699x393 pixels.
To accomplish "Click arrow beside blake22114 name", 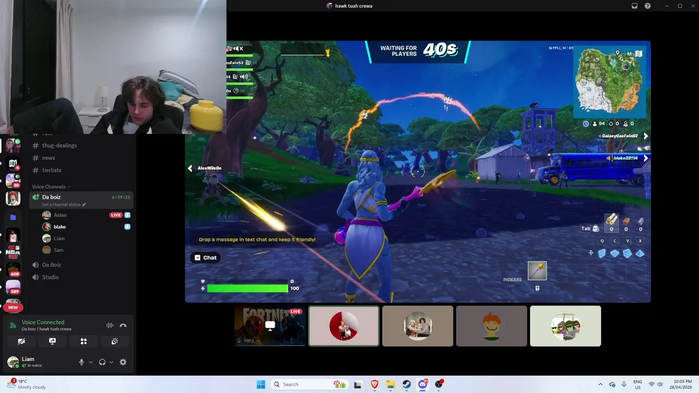I will pos(645,158).
